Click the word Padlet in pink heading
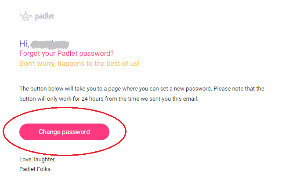This screenshot has width=282, height=182. pyautogui.click(x=68, y=54)
